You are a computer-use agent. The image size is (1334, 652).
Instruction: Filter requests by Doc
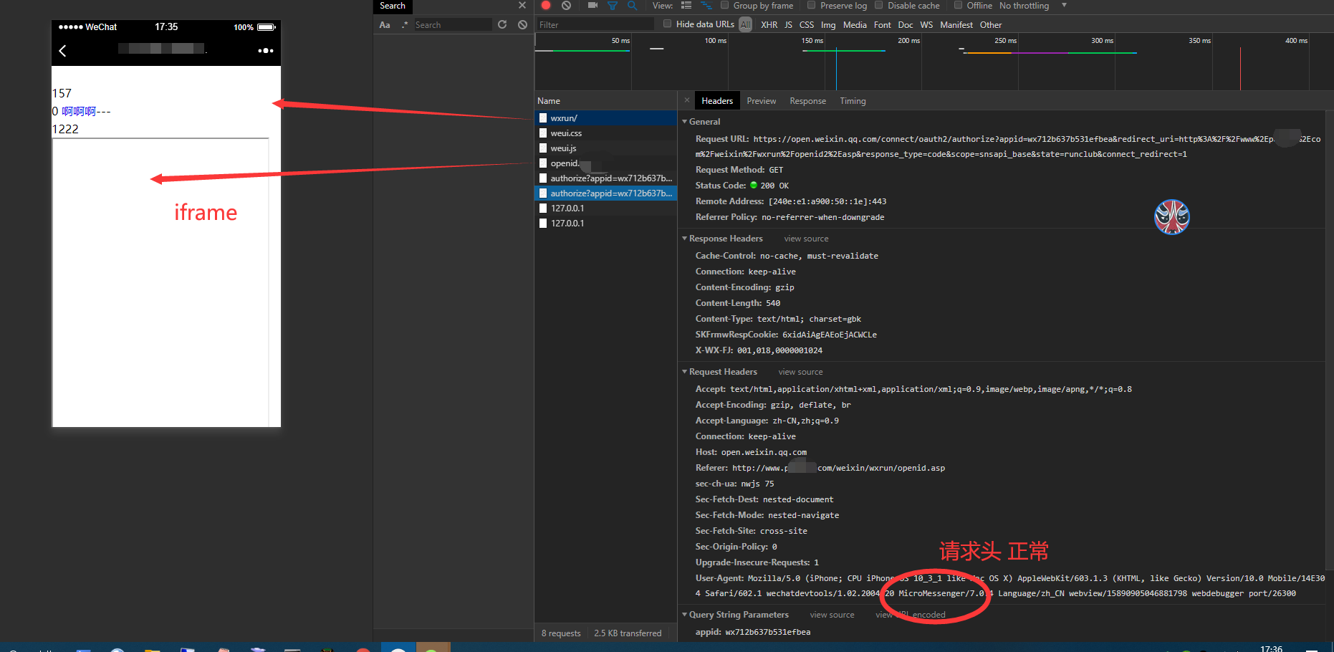(906, 24)
